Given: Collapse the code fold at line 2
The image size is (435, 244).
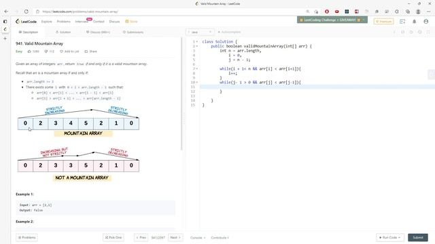Looking at the screenshot, I should (197, 46).
